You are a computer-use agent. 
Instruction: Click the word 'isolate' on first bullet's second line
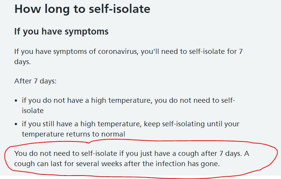point(33,110)
